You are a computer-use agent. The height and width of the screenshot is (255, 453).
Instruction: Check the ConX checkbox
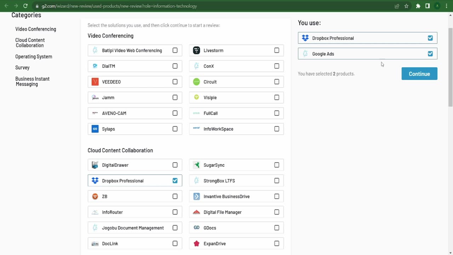tap(277, 66)
